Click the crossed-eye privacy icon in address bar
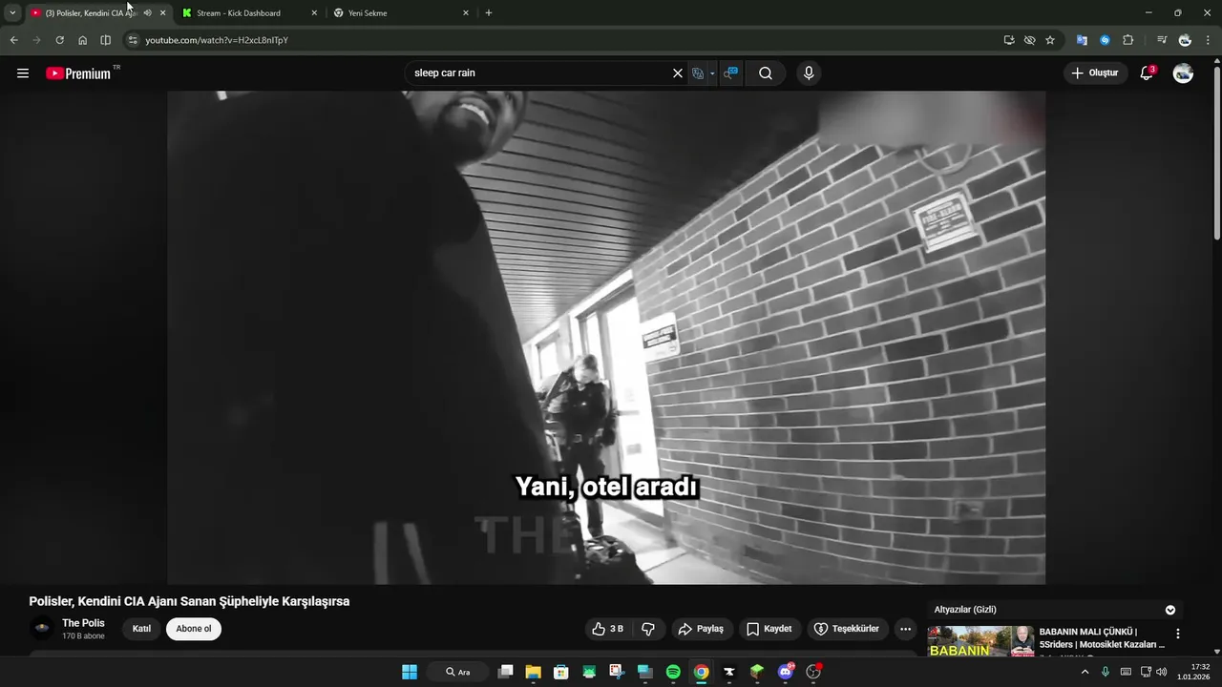The image size is (1222, 687). click(x=1029, y=40)
